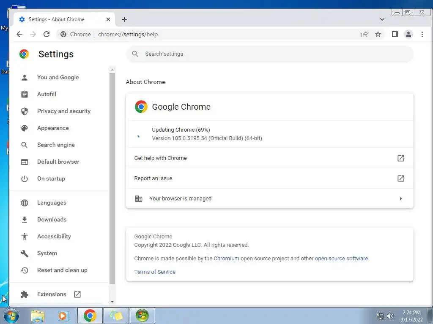Viewport: 433px width, 324px height.
Task: Click the browser back arrow
Action: click(x=19, y=34)
